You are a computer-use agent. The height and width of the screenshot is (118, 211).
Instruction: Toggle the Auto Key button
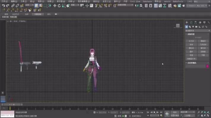175,112
